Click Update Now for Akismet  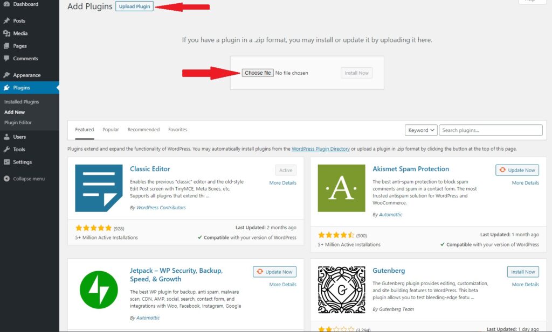click(517, 170)
